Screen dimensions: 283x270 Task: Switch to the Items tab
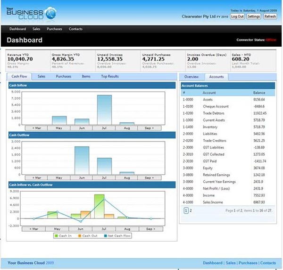pos(86,76)
